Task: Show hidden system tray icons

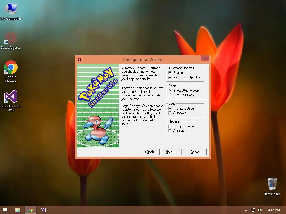Action: pos(246,210)
